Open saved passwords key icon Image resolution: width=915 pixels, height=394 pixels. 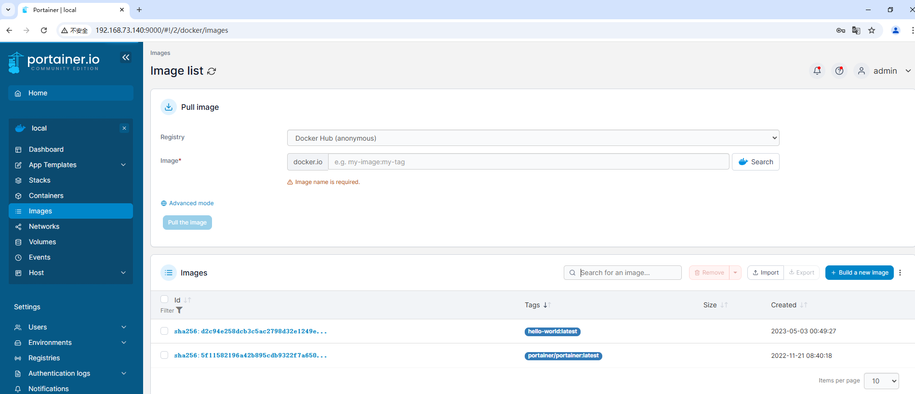point(841,30)
